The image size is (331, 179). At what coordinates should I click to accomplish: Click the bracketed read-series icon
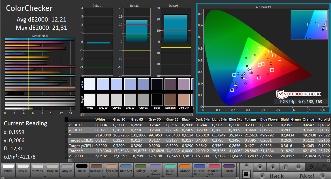click(285, 167)
